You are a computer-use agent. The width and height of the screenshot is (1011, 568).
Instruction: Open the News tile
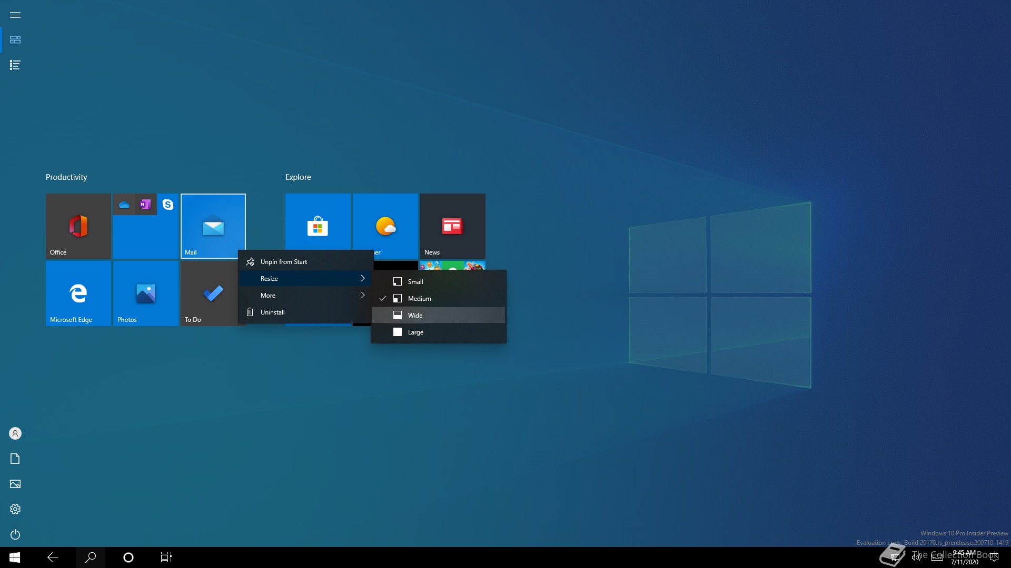coord(453,226)
